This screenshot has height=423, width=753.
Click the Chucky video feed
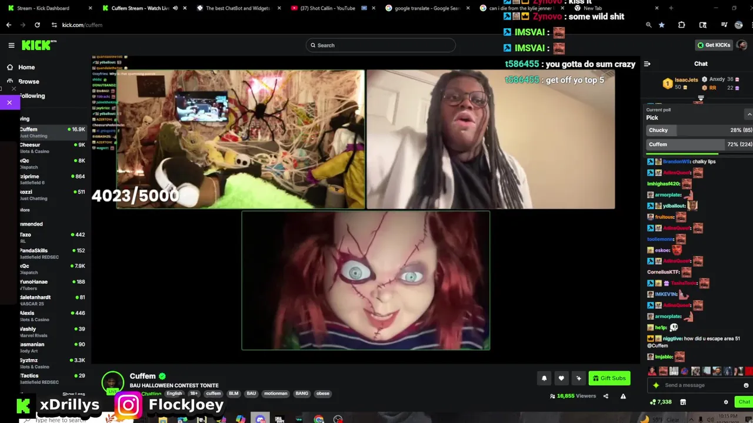coord(366,281)
